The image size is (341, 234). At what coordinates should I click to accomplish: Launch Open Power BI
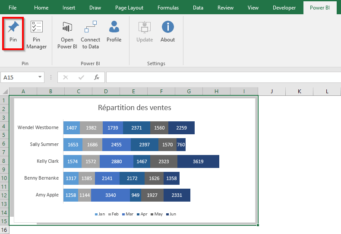click(x=67, y=28)
